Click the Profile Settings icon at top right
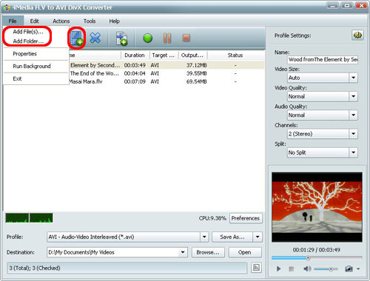The image size is (370, 281). point(357,35)
